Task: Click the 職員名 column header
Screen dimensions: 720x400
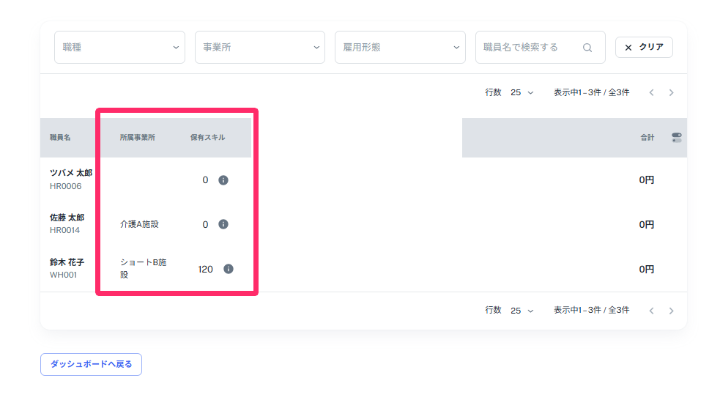Action: 60,137
